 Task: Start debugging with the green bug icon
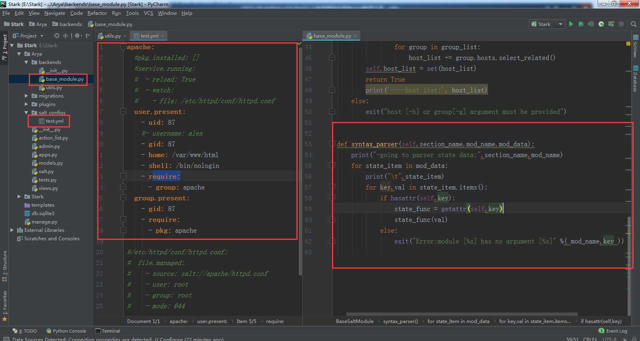tap(581, 24)
